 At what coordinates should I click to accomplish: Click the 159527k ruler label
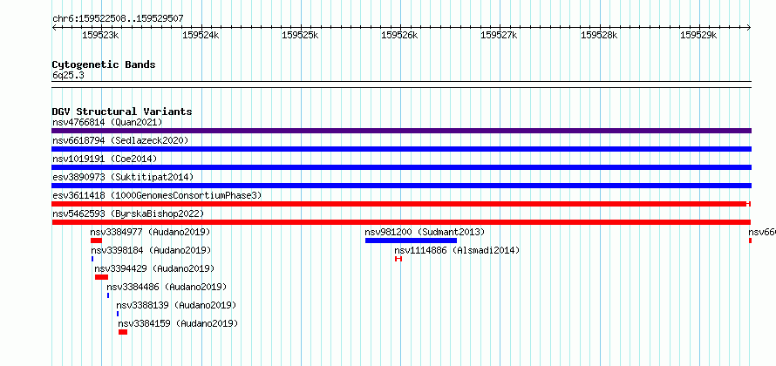[x=500, y=35]
